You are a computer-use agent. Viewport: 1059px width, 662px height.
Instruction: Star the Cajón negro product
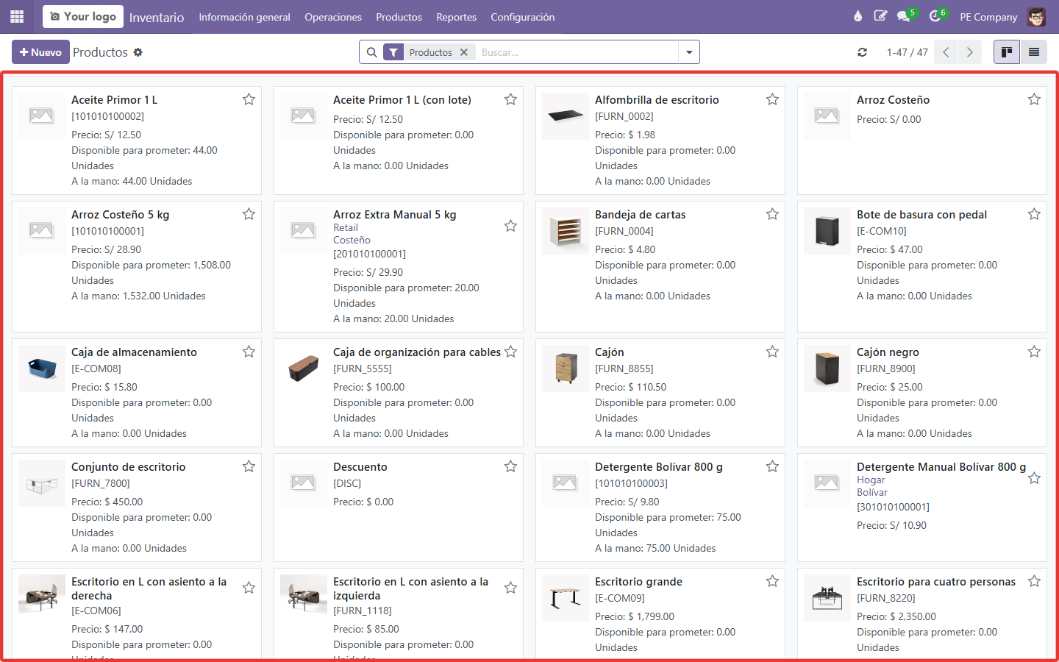coord(1034,352)
